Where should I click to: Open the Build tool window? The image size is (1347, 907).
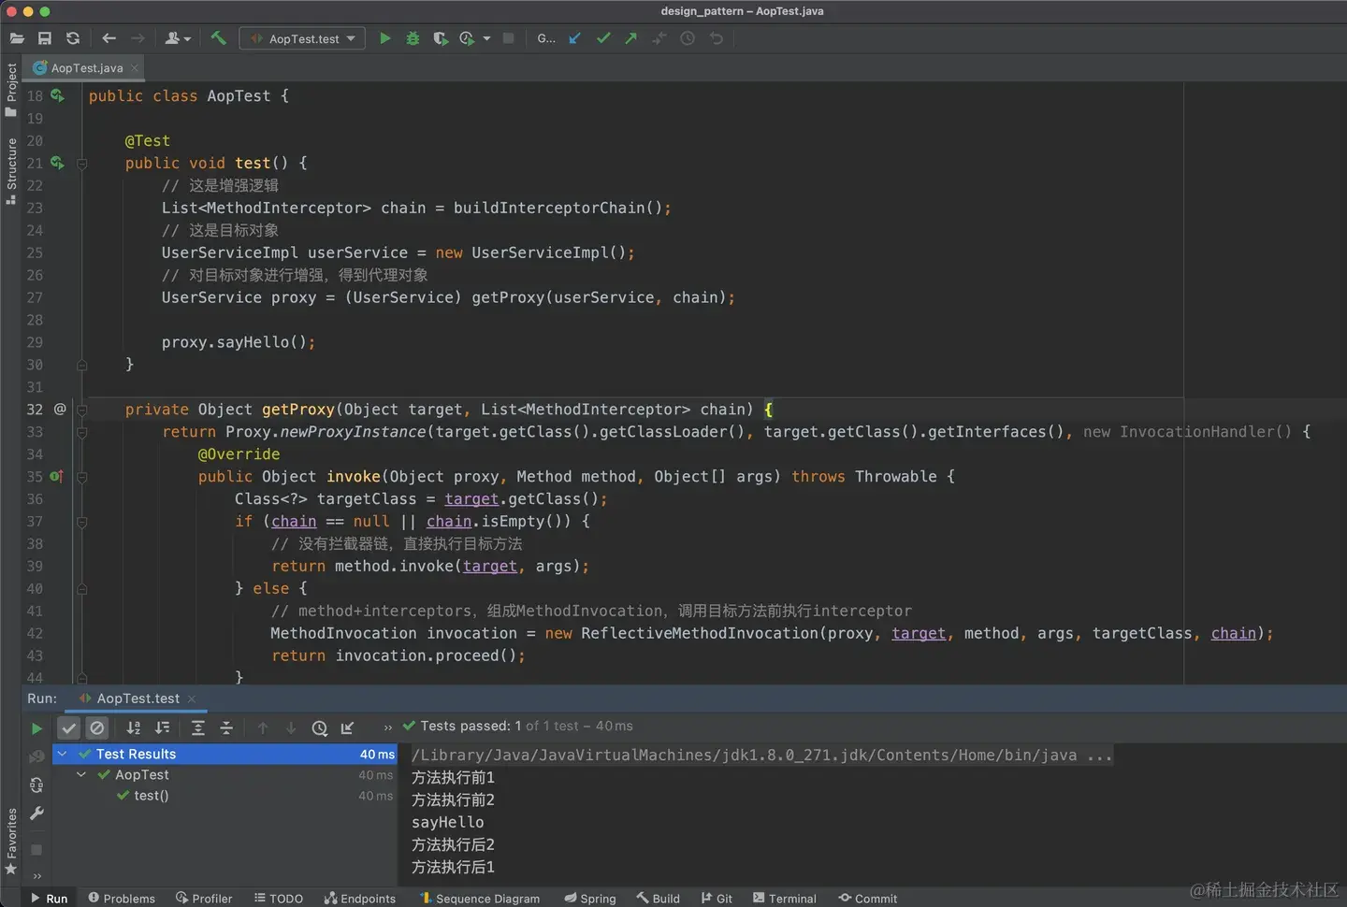pos(659,899)
